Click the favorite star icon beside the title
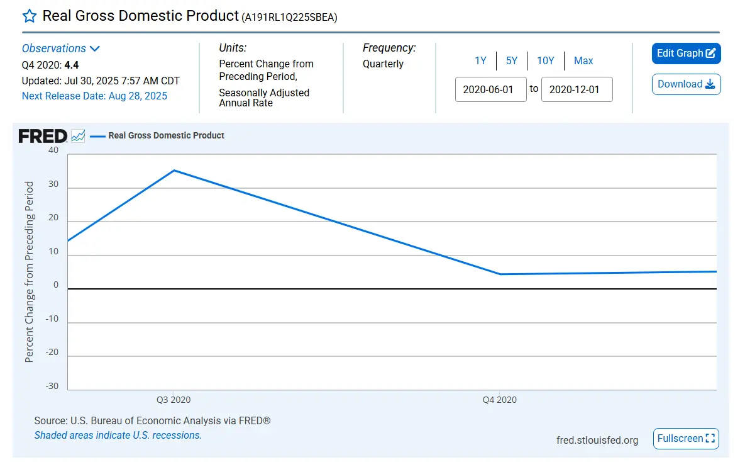 click(x=30, y=16)
